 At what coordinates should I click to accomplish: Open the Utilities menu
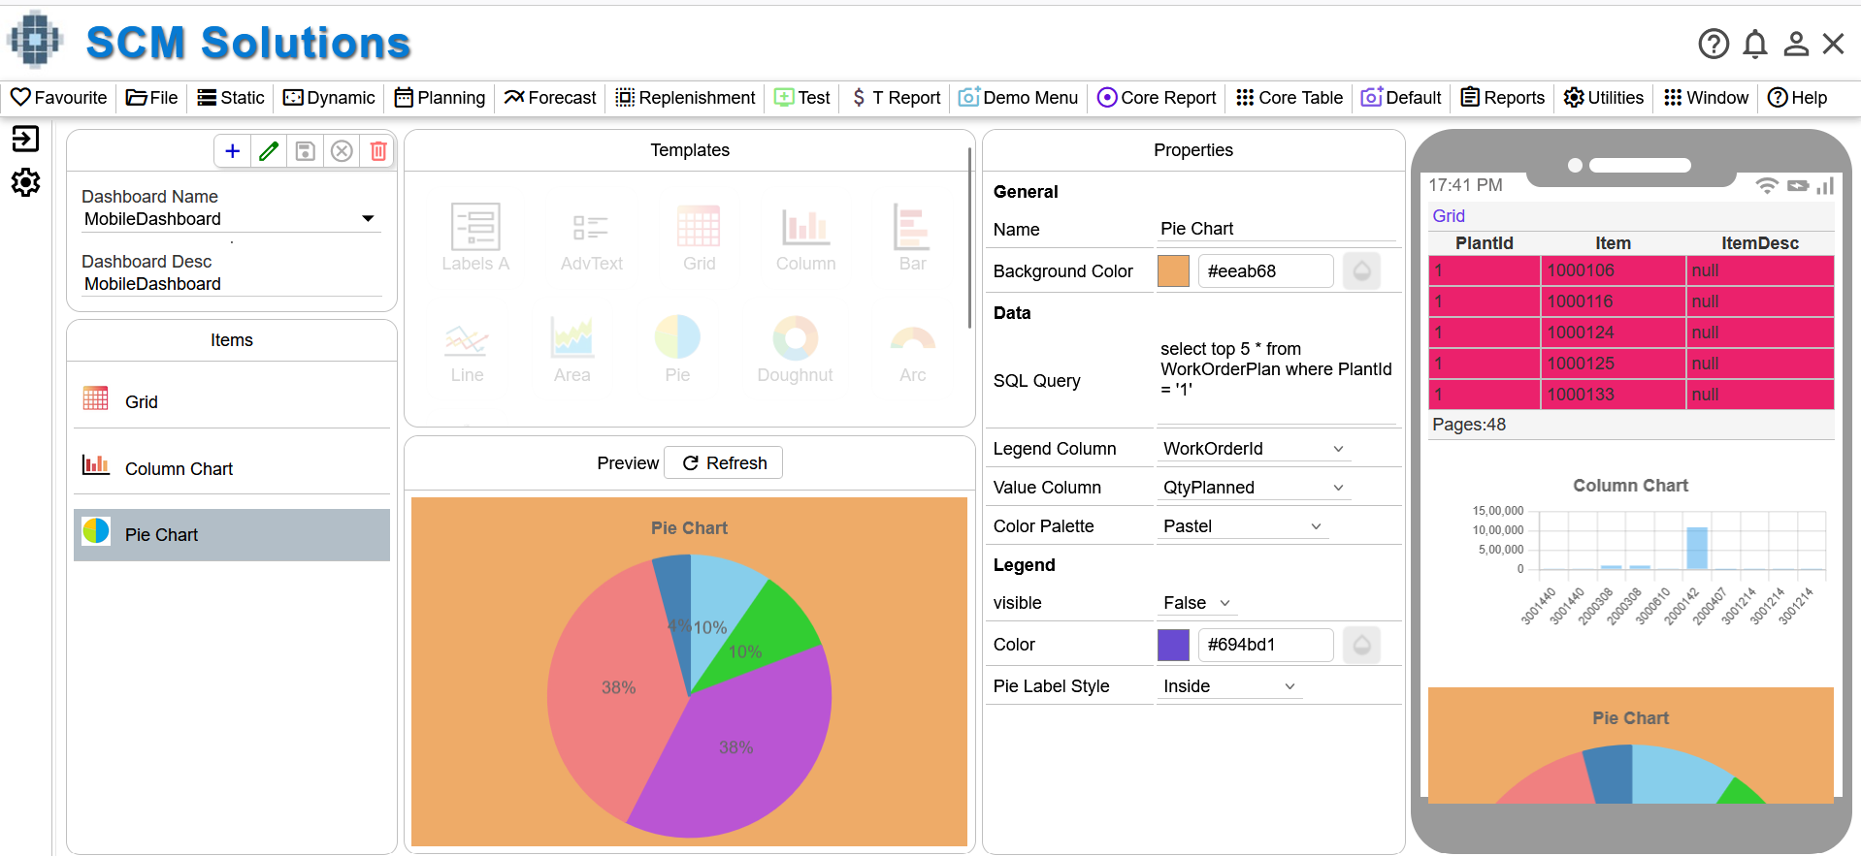(x=1604, y=98)
